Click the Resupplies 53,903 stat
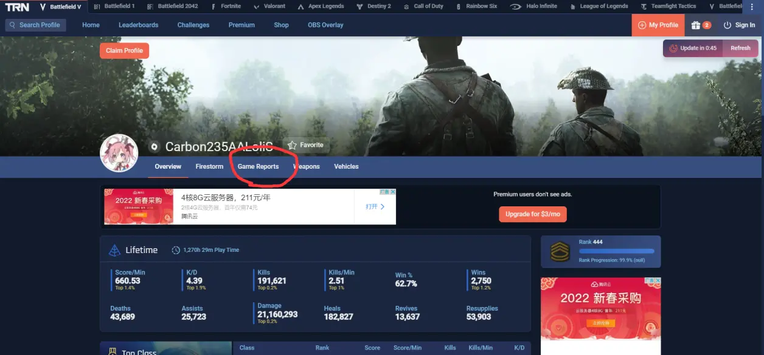Screen dimensions: 764x355 click(482, 313)
